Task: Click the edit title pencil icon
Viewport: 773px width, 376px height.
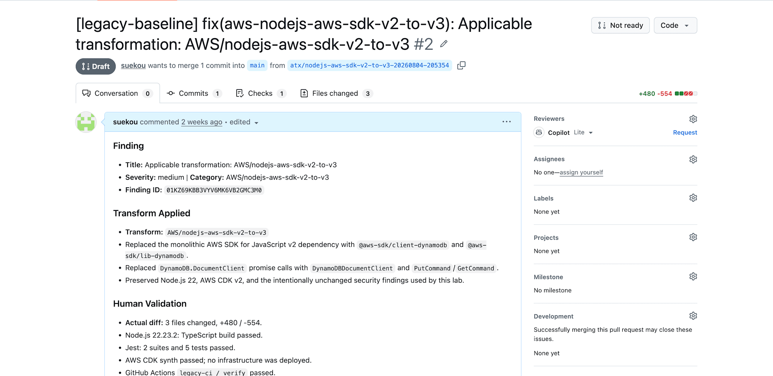Action: tap(444, 44)
